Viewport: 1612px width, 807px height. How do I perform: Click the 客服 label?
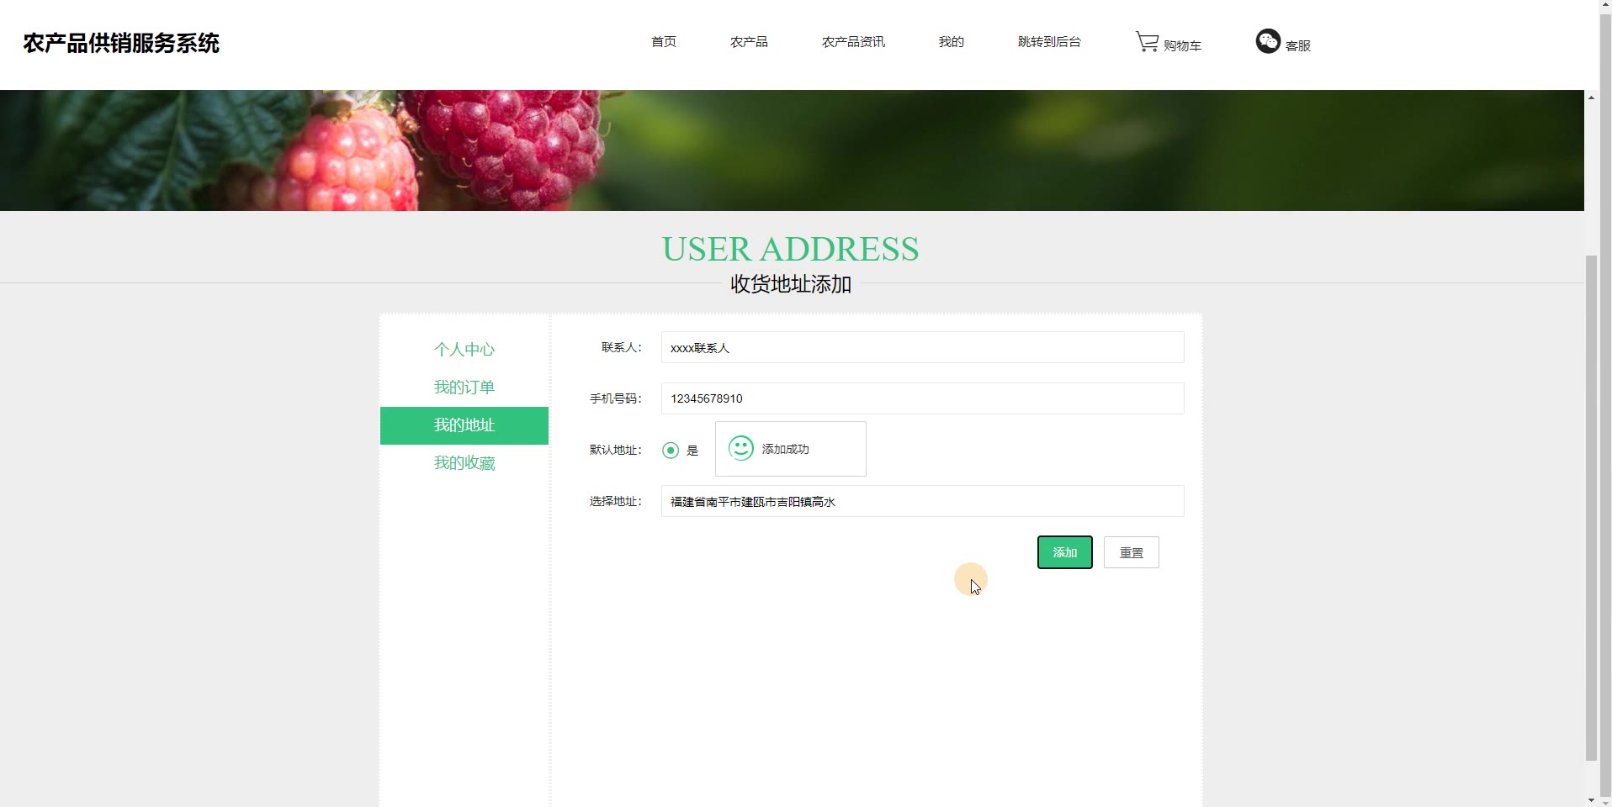[x=1298, y=45]
